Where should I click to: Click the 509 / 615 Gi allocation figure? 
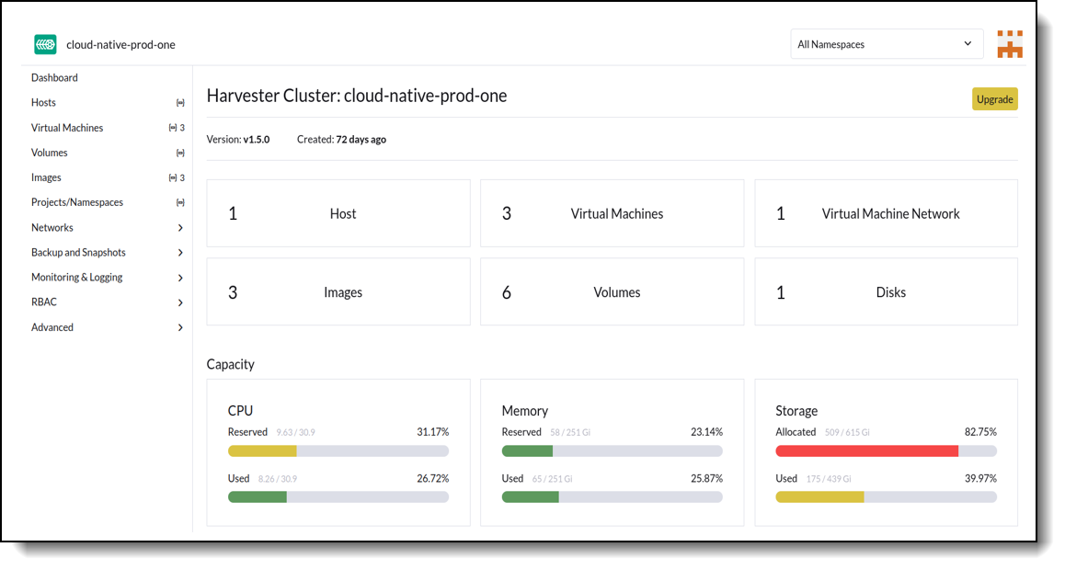tap(847, 432)
